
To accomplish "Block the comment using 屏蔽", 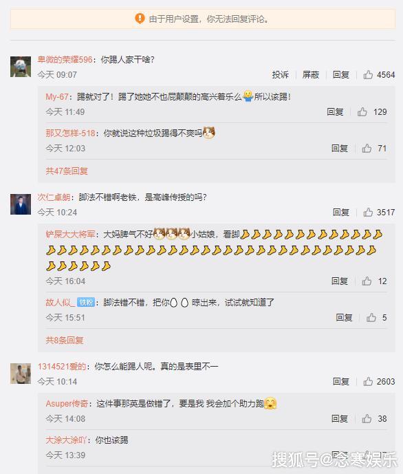I will click(x=311, y=75).
